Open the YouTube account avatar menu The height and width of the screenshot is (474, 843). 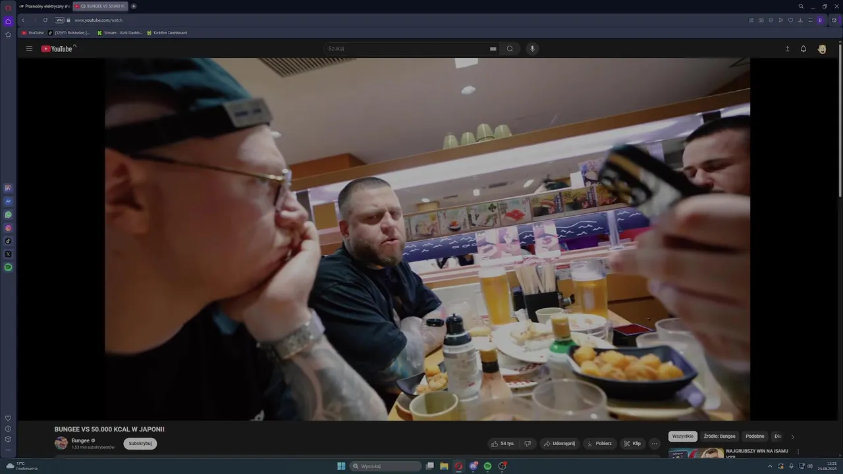click(x=822, y=49)
